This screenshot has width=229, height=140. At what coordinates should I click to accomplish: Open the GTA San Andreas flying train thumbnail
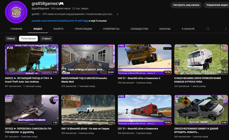coord(32,59)
